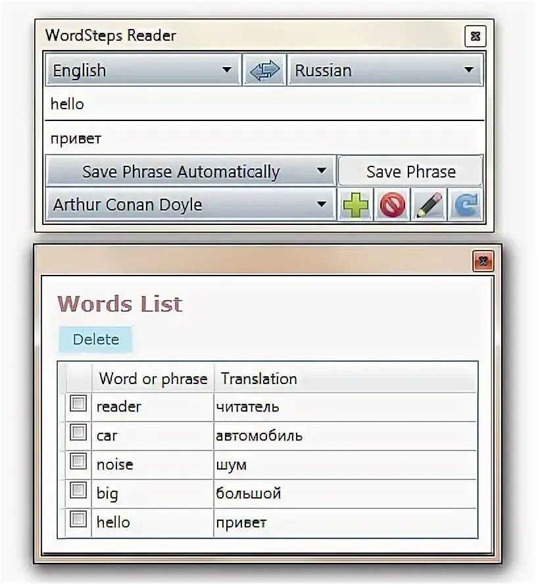Click the Delete button in Words List
This screenshot has width=538, height=584.
tap(95, 339)
